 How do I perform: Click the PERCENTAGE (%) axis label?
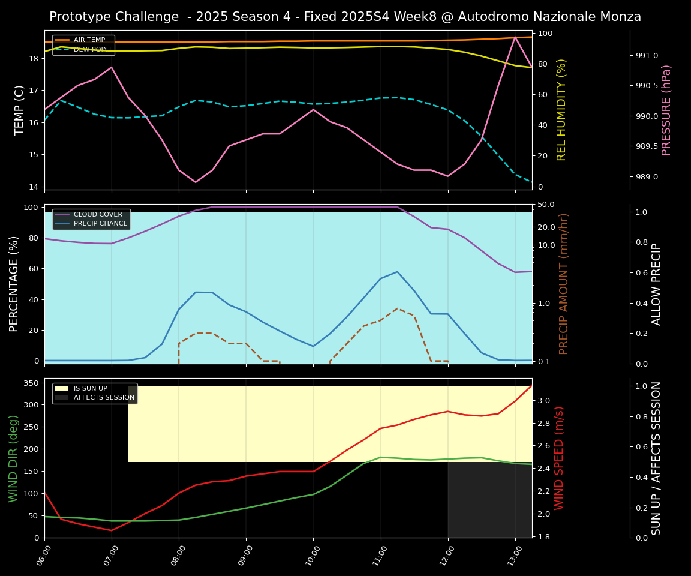[x=14, y=284]
